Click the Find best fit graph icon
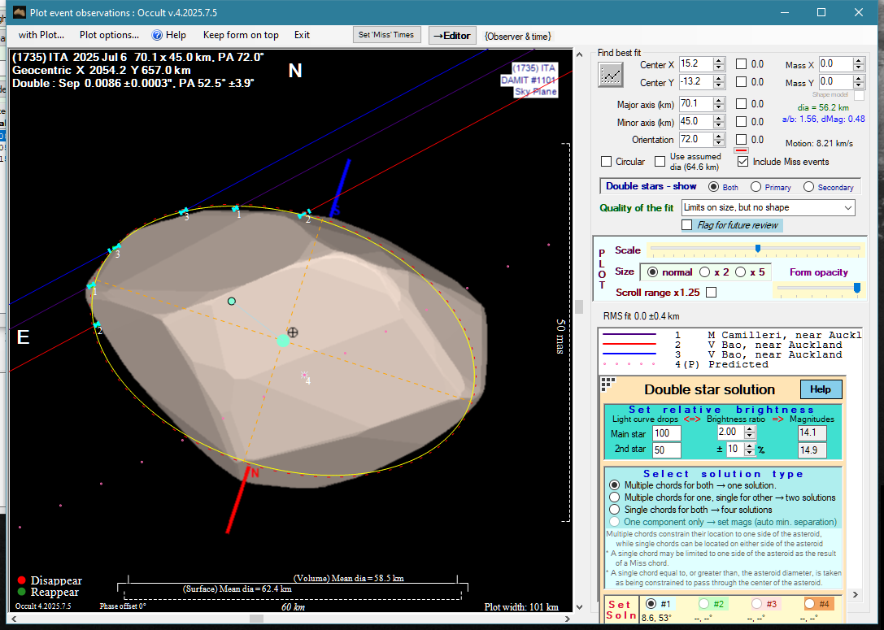Screen dimensions: 884x630 pyautogui.click(x=610, y=75)
